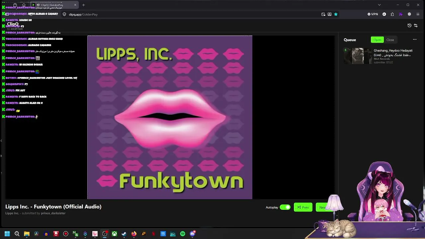Click the install/save page icon in address bar
The height and width of the screenshot is (239, 425).
(329, 14)
